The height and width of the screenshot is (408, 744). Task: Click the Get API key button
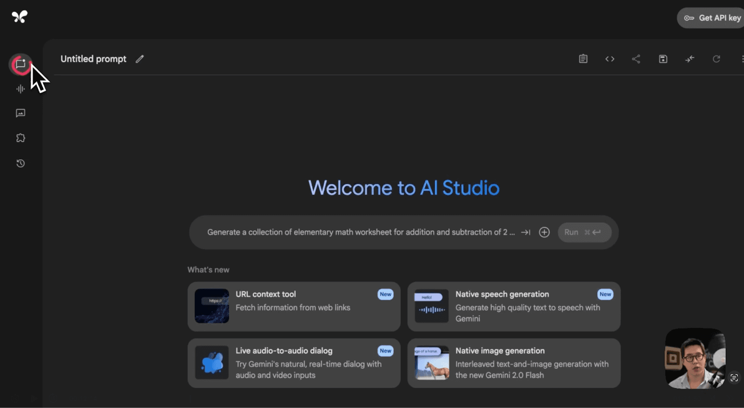tap(711, 18)
